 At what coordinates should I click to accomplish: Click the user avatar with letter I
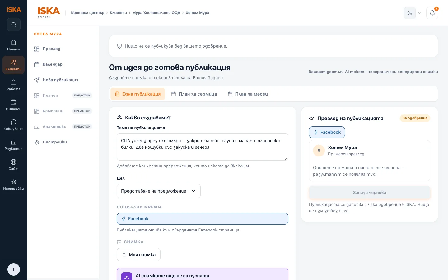point(14,269)
